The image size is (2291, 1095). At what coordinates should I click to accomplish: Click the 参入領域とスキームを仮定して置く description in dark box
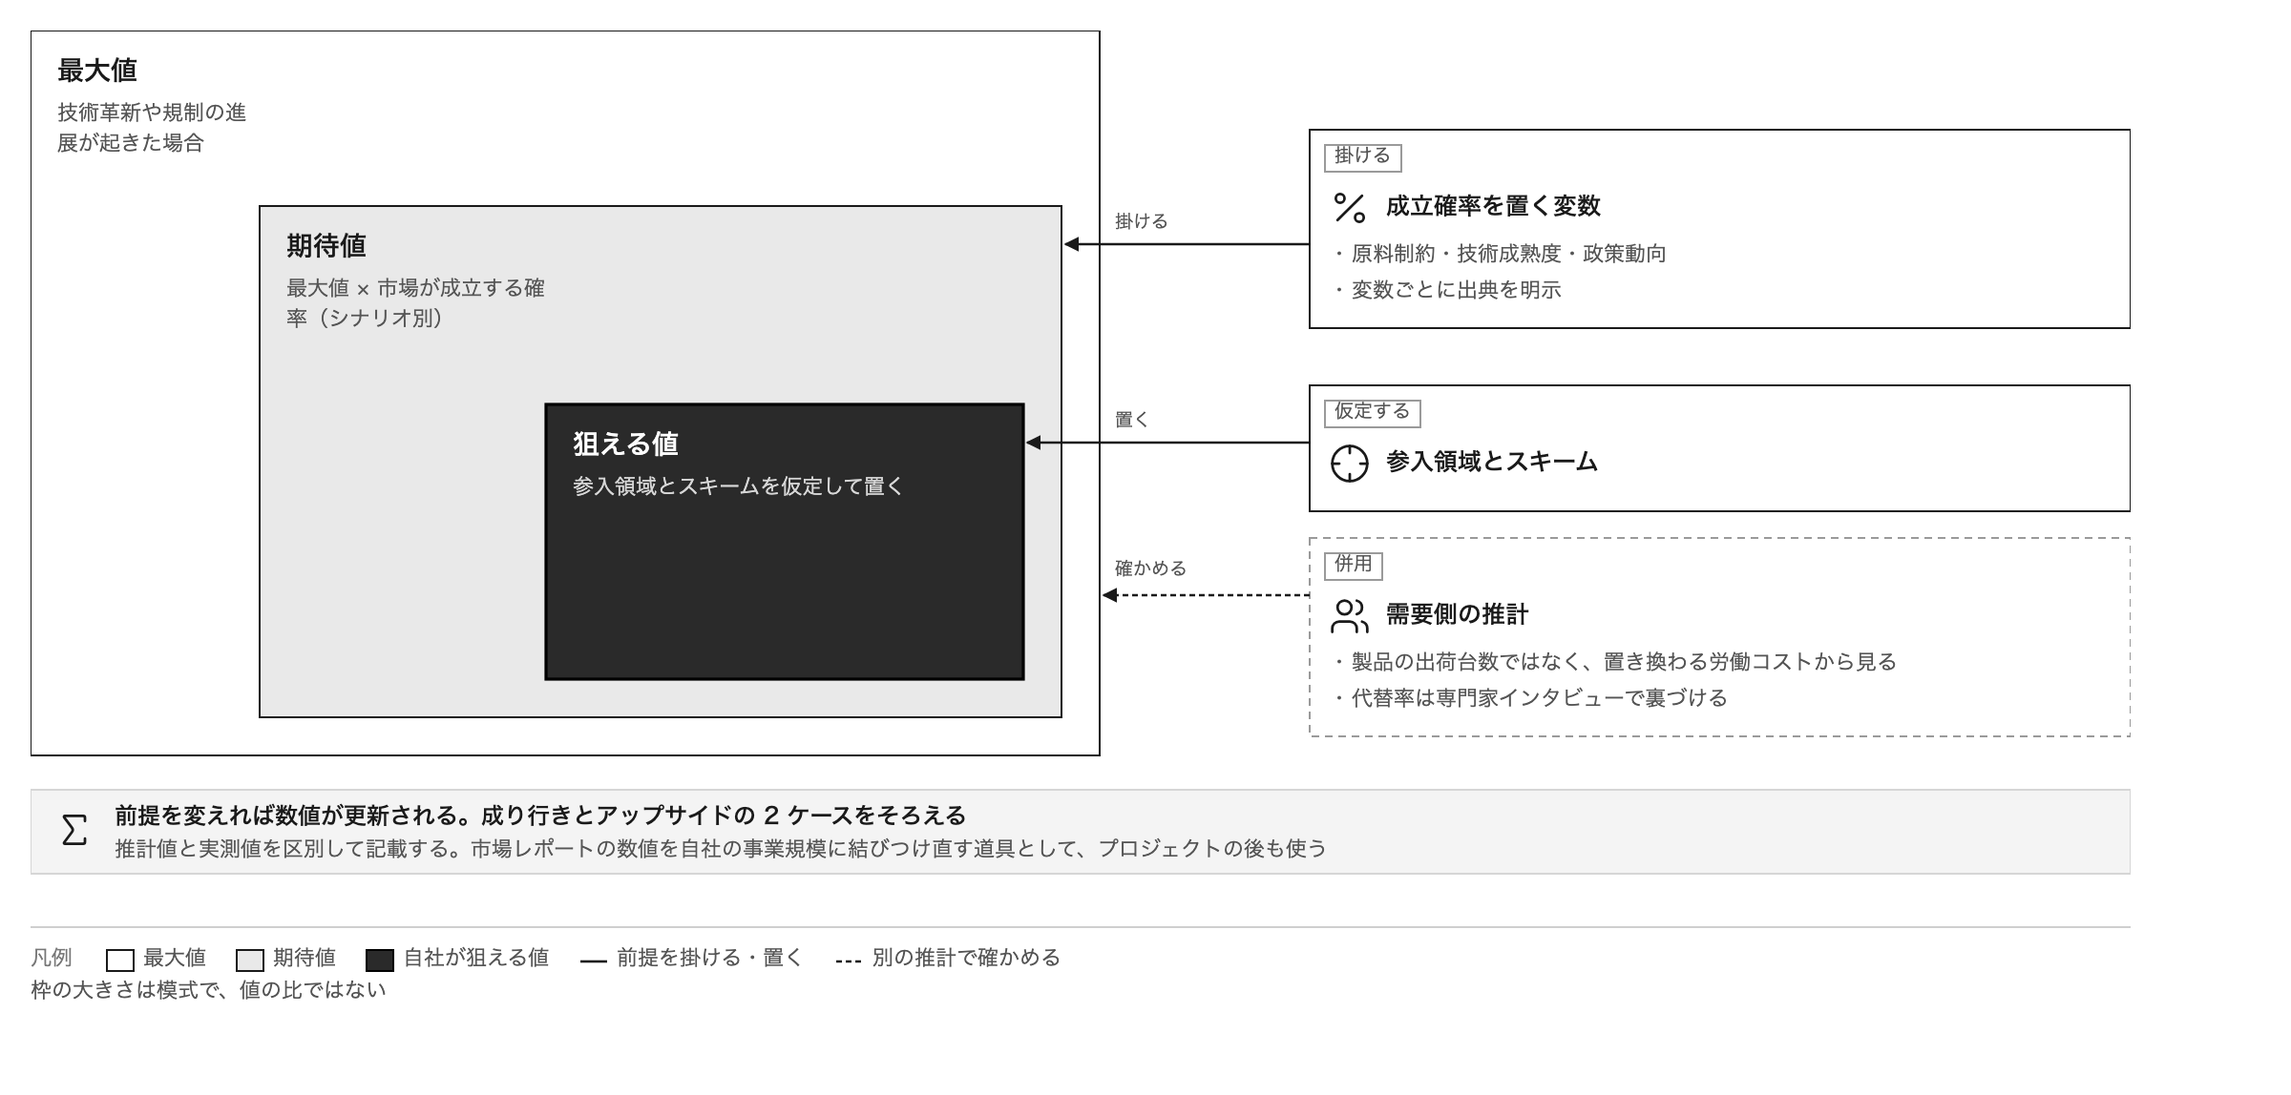(x=738, y=486)
